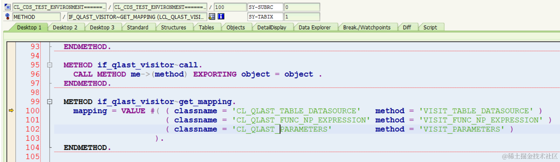Click the program source icon beside CL_CDS_TEST_ENVIRONMENT
Screen dimensions: 560x162
7,7
